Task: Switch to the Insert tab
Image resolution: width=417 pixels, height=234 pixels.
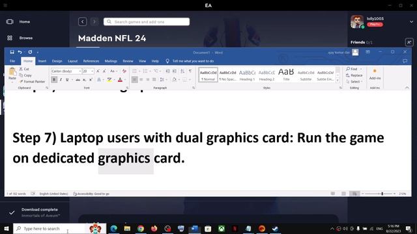Action: coord(42,61)
